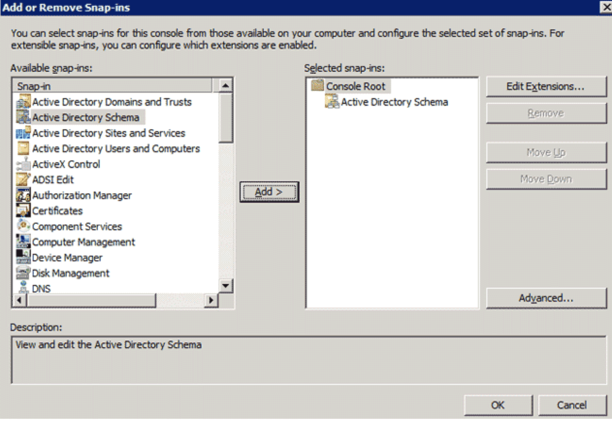Click the Console Root folder icon
The height and width of the screenshot is (422, 612).
tap(317, 86)
